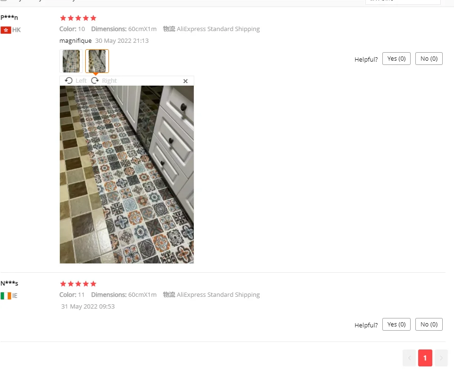Click the enlarged tile floor mat photo
The height and width of the screenshot is (373, 454).
tap(127, 175)
